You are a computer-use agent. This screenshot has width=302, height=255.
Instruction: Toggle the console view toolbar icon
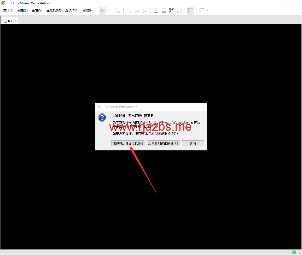pyautogui.click(x=191, y=11)
